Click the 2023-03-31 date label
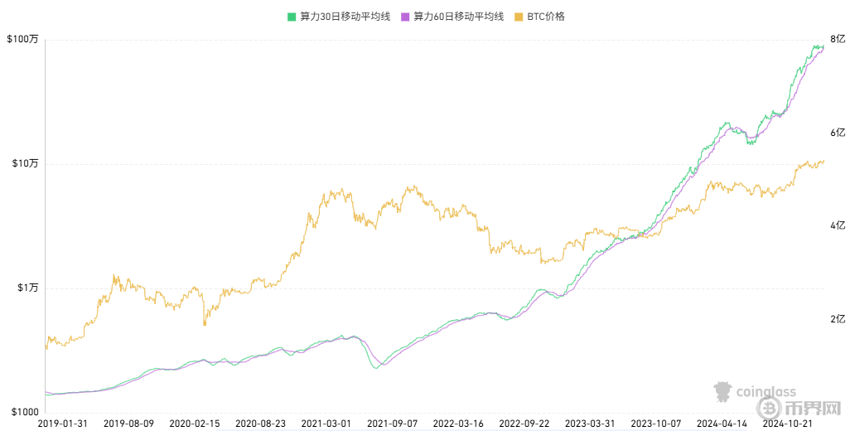 pyautogui.click(x=590, y=423)
